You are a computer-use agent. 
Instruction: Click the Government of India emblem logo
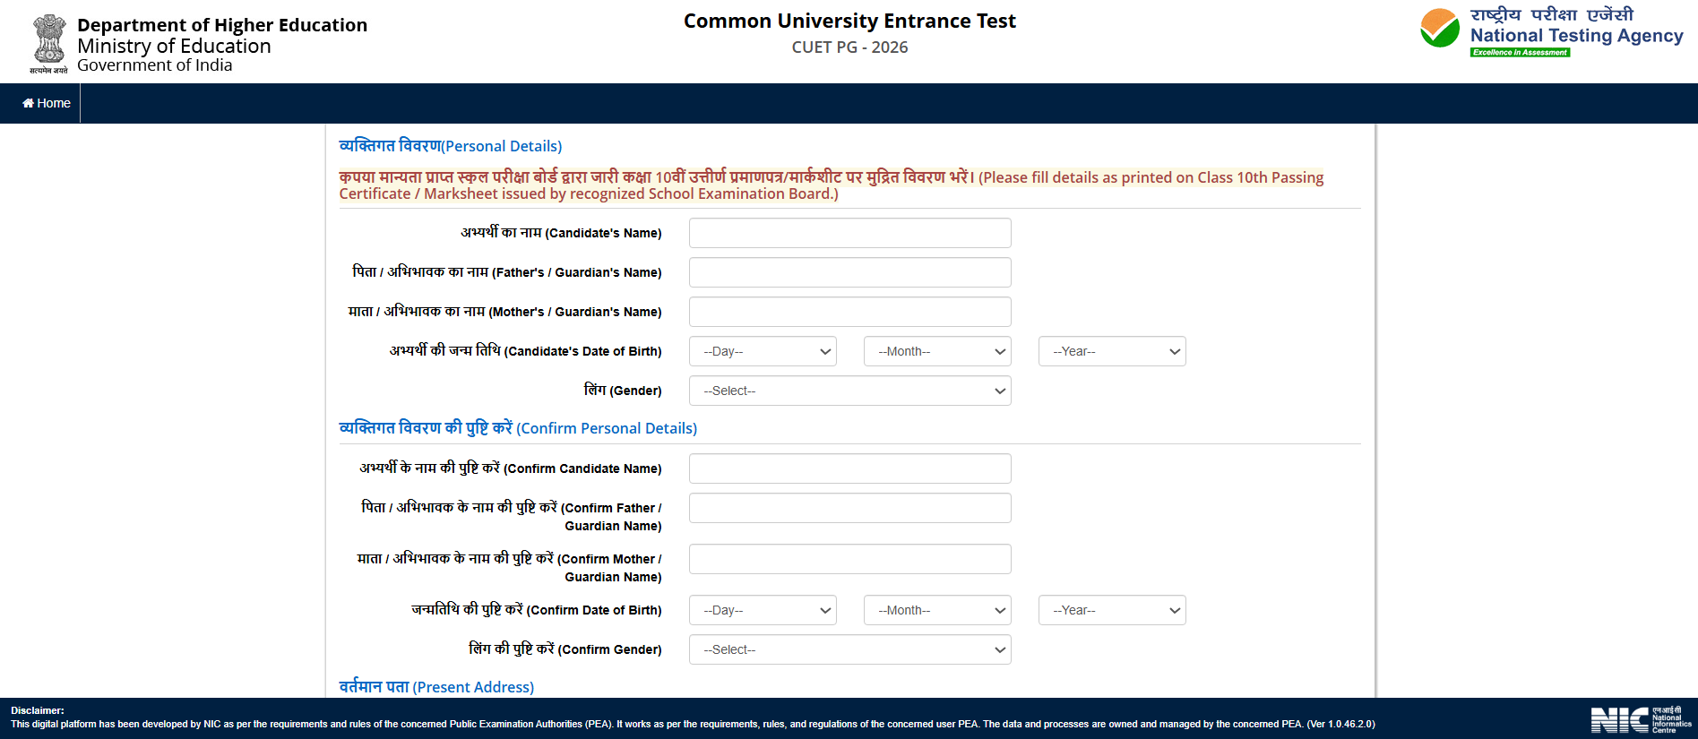(49, 42)
